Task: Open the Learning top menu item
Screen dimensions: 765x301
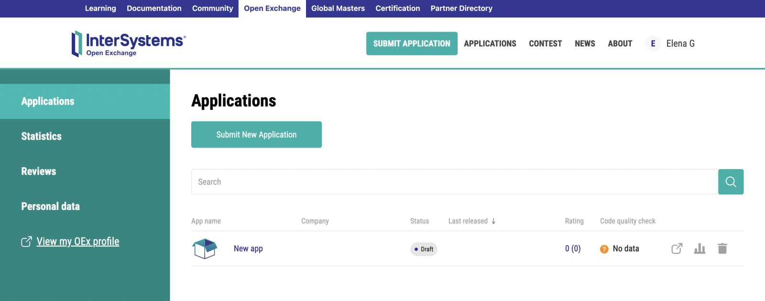Action: (x=100, y=8)
